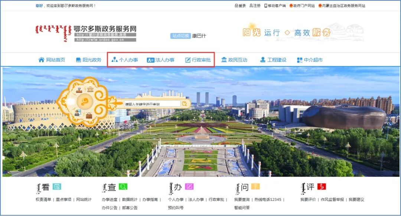401x216 pixels.
Task: Click the red megaphone icon beside 评
Action: [322, 186]
